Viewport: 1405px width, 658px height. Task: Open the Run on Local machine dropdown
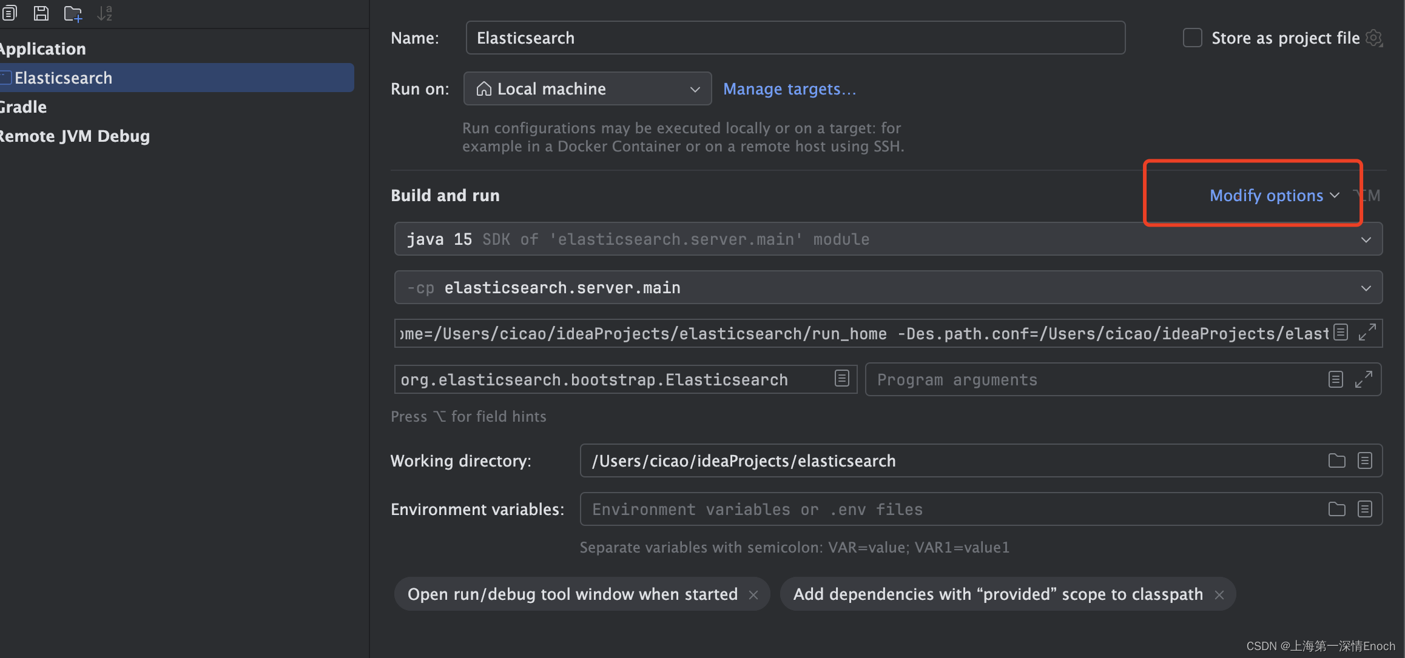(x=587, y=88)
